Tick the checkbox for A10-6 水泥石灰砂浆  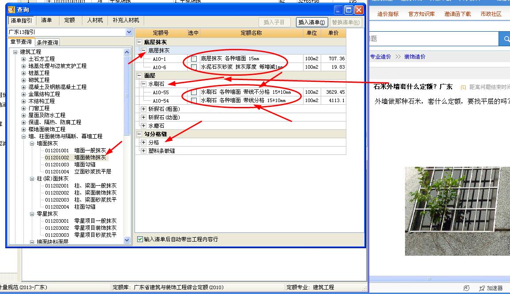pyautogui.click(x=194, y=67)
